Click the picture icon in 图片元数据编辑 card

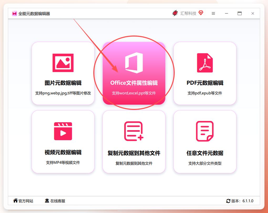tap(63, 63)
